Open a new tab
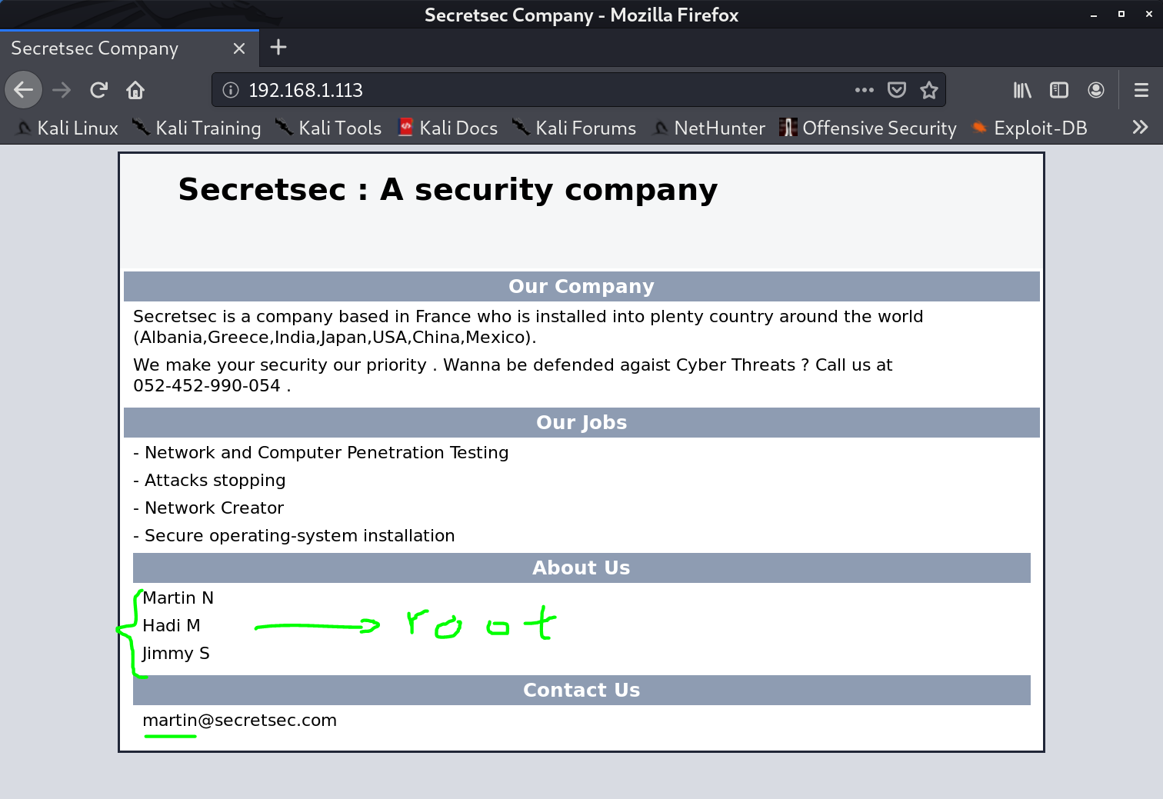 [x=278, y=48]
